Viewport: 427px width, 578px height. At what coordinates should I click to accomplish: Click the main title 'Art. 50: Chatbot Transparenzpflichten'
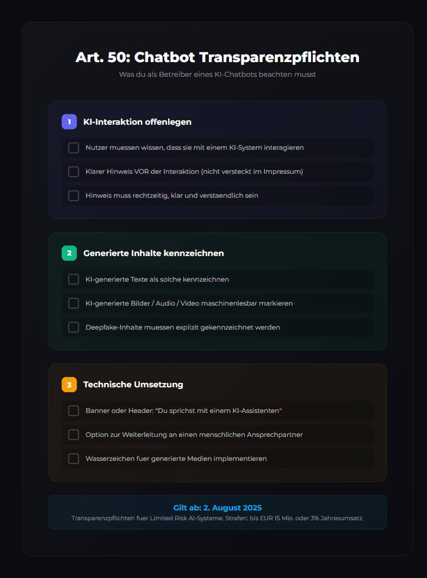(x=217, y=57)
